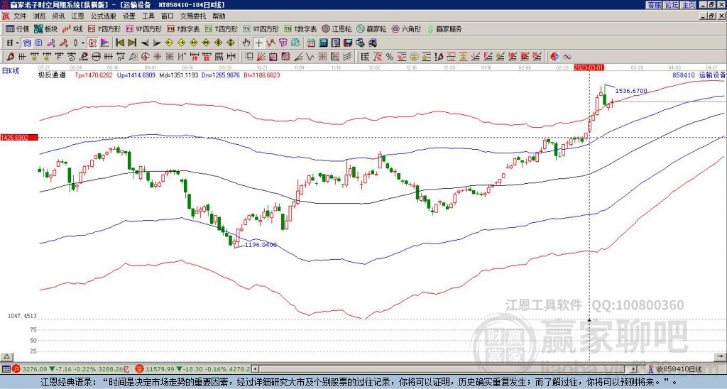Open P数字表 tool
727x389 pixels.
183,28
